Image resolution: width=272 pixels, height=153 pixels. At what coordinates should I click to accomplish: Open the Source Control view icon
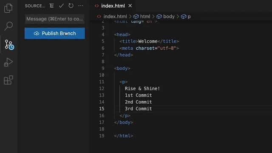click(x=9, y=45)
